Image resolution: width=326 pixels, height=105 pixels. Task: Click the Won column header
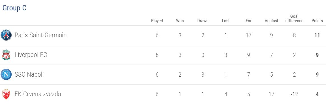point(180,21)
